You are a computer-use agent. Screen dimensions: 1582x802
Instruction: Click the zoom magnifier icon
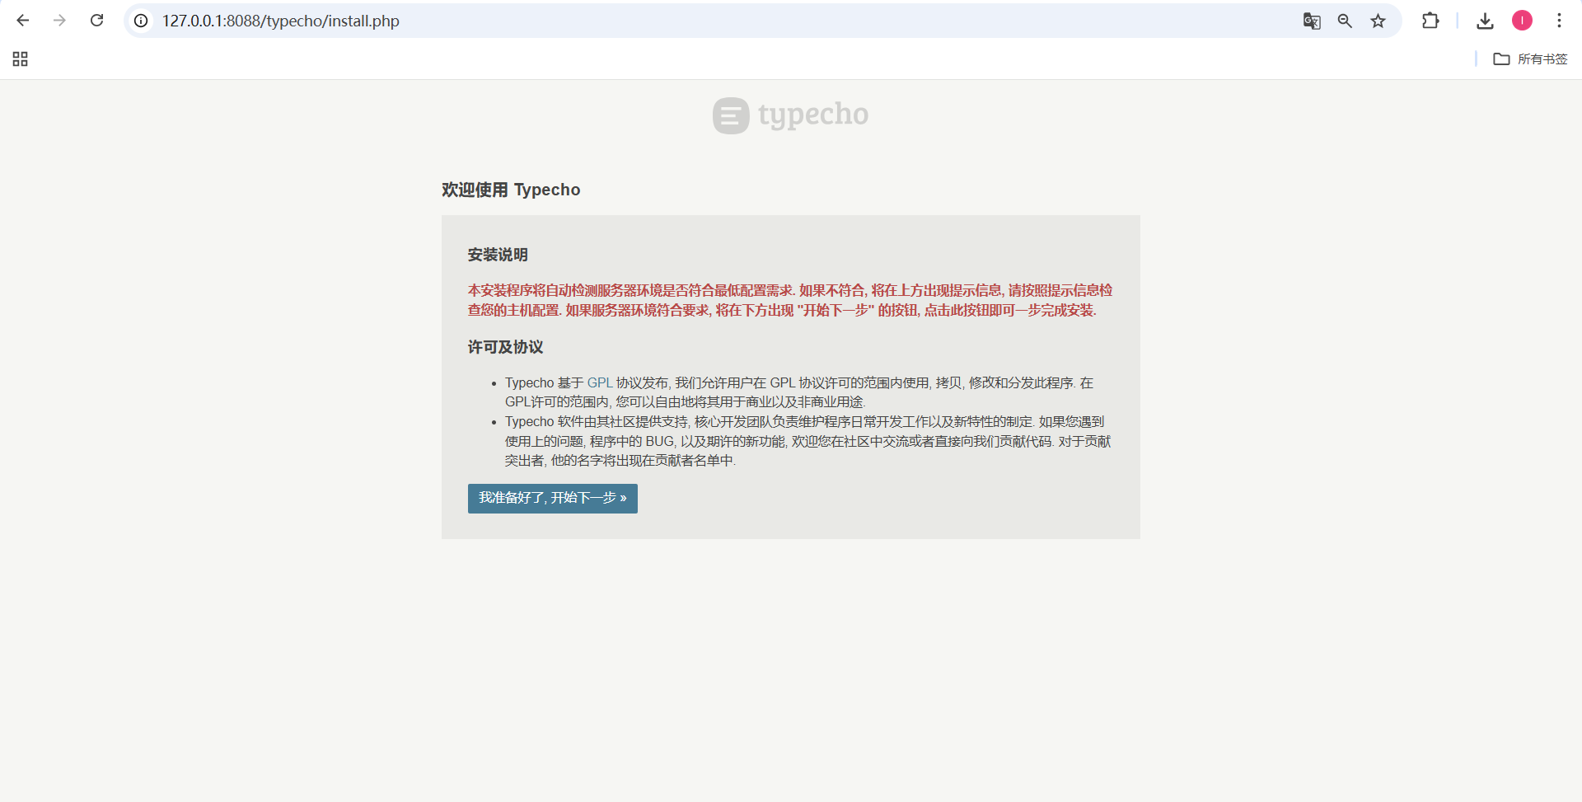pos(1345,21)
